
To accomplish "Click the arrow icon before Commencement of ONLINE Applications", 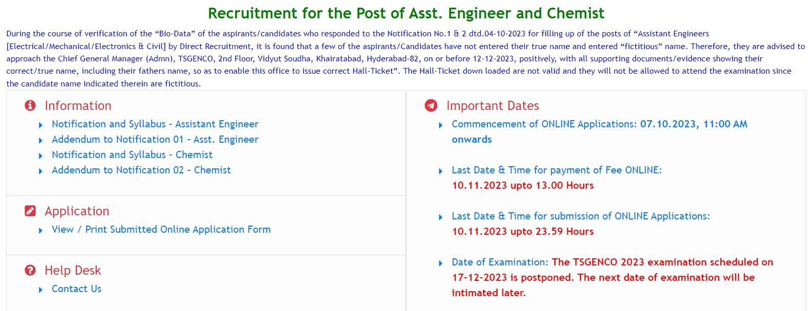I will tap(441, 124).
